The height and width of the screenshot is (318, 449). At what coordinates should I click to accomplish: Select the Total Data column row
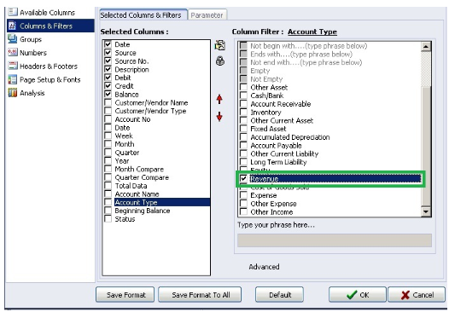[x=156, y=186]
